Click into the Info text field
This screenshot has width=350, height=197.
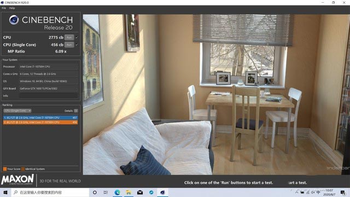(49, 96)
